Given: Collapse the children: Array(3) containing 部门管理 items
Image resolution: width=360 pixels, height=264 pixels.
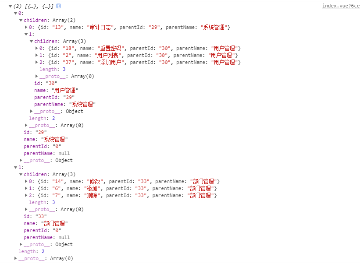Looking at the screenshot, I should 21,175.
